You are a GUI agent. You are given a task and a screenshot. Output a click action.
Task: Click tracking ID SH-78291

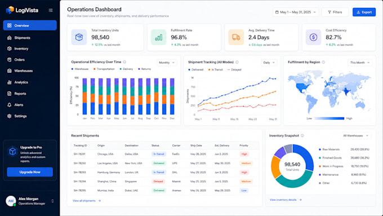click(x=79, y=154)
